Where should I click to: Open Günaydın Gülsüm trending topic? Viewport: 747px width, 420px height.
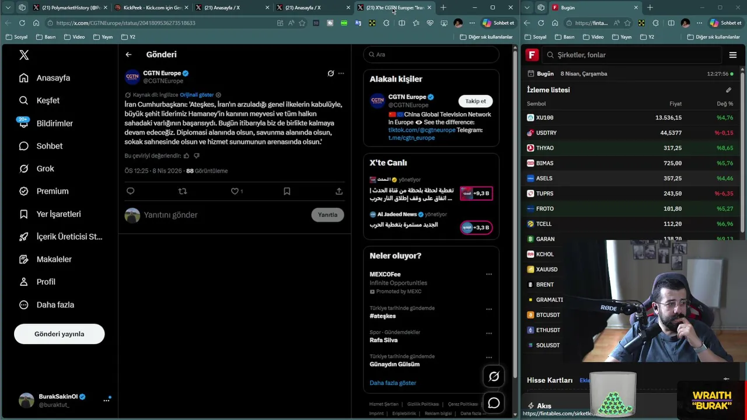point(395,364)
